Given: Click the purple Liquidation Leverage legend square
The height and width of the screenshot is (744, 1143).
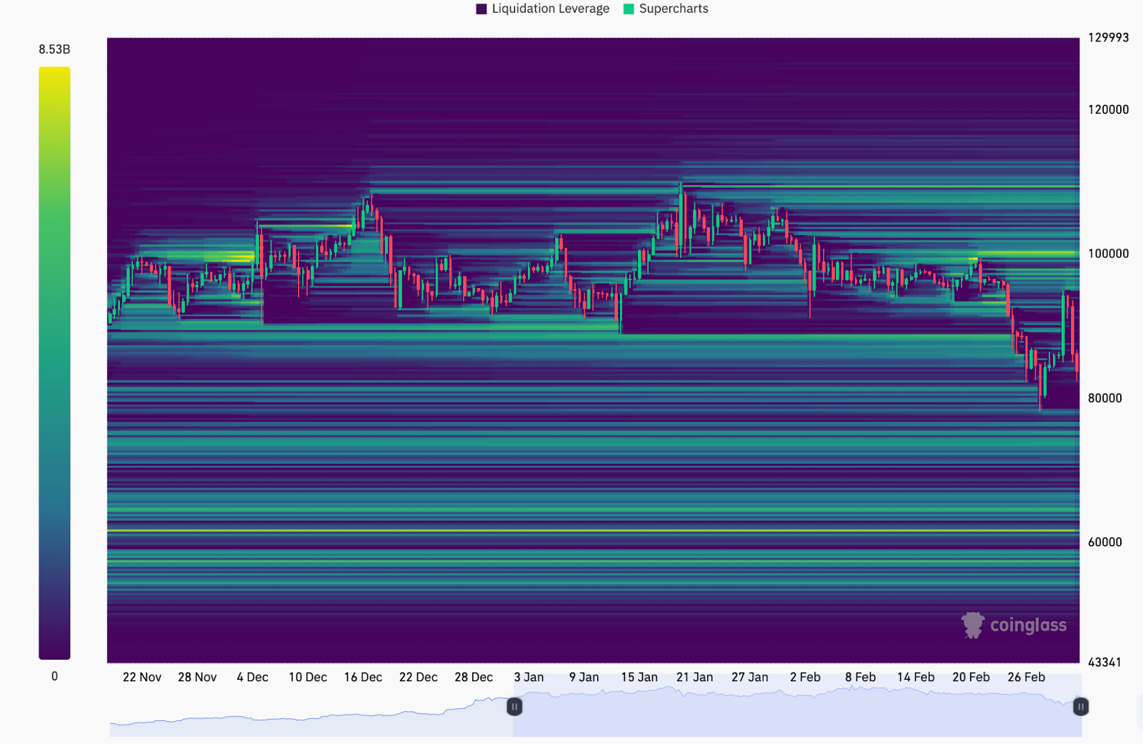Looking at the screenshot, I should [481, 9].
